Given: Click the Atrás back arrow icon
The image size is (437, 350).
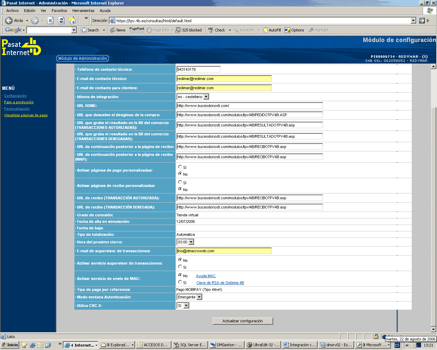Looking at the screenshot, I should (9, 21).
